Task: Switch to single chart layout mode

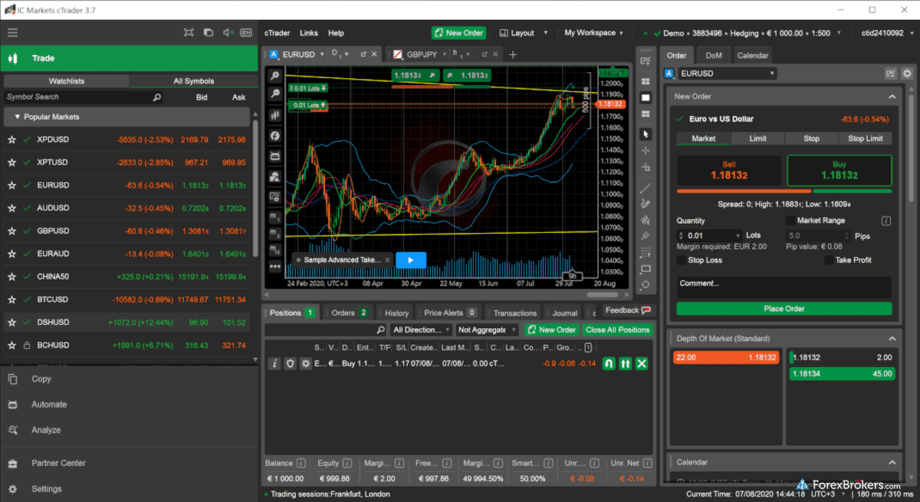Action: tap(646, 97)
